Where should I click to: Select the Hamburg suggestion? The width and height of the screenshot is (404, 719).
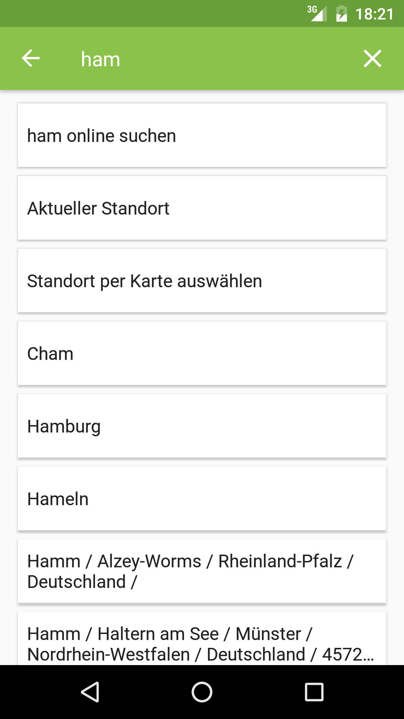pos(202,426)
